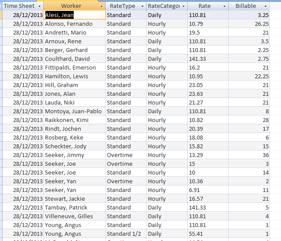The image size is (281, 241).
Task: Click the record selector for Alesi, Jean row
Action: pos(1,15)
